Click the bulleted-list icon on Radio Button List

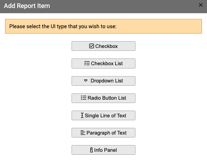[84, 98]
